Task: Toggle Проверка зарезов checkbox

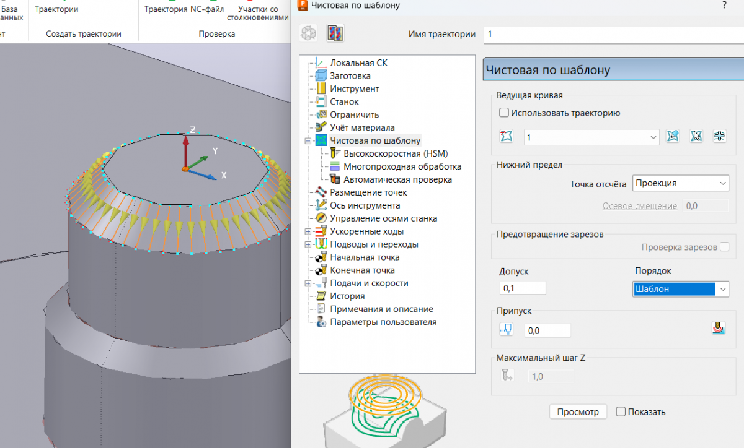Action: pos(724,248)
